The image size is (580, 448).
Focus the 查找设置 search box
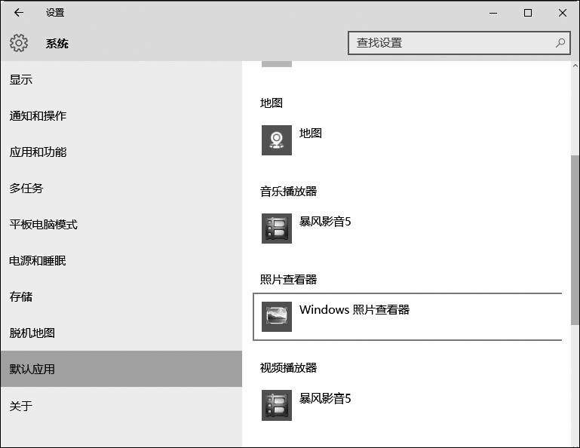point(459,43)
